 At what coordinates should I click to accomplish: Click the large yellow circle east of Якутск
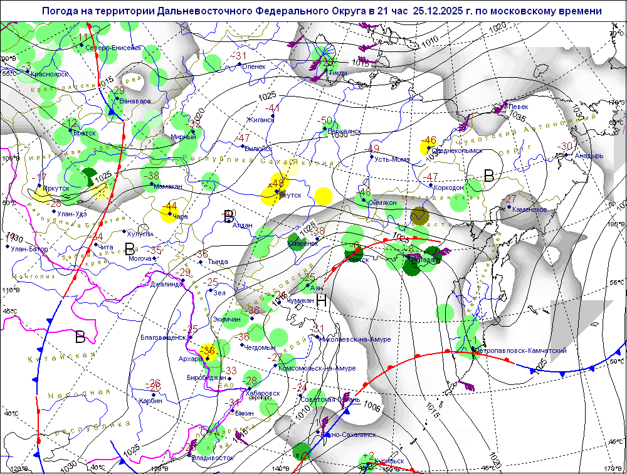322,196
